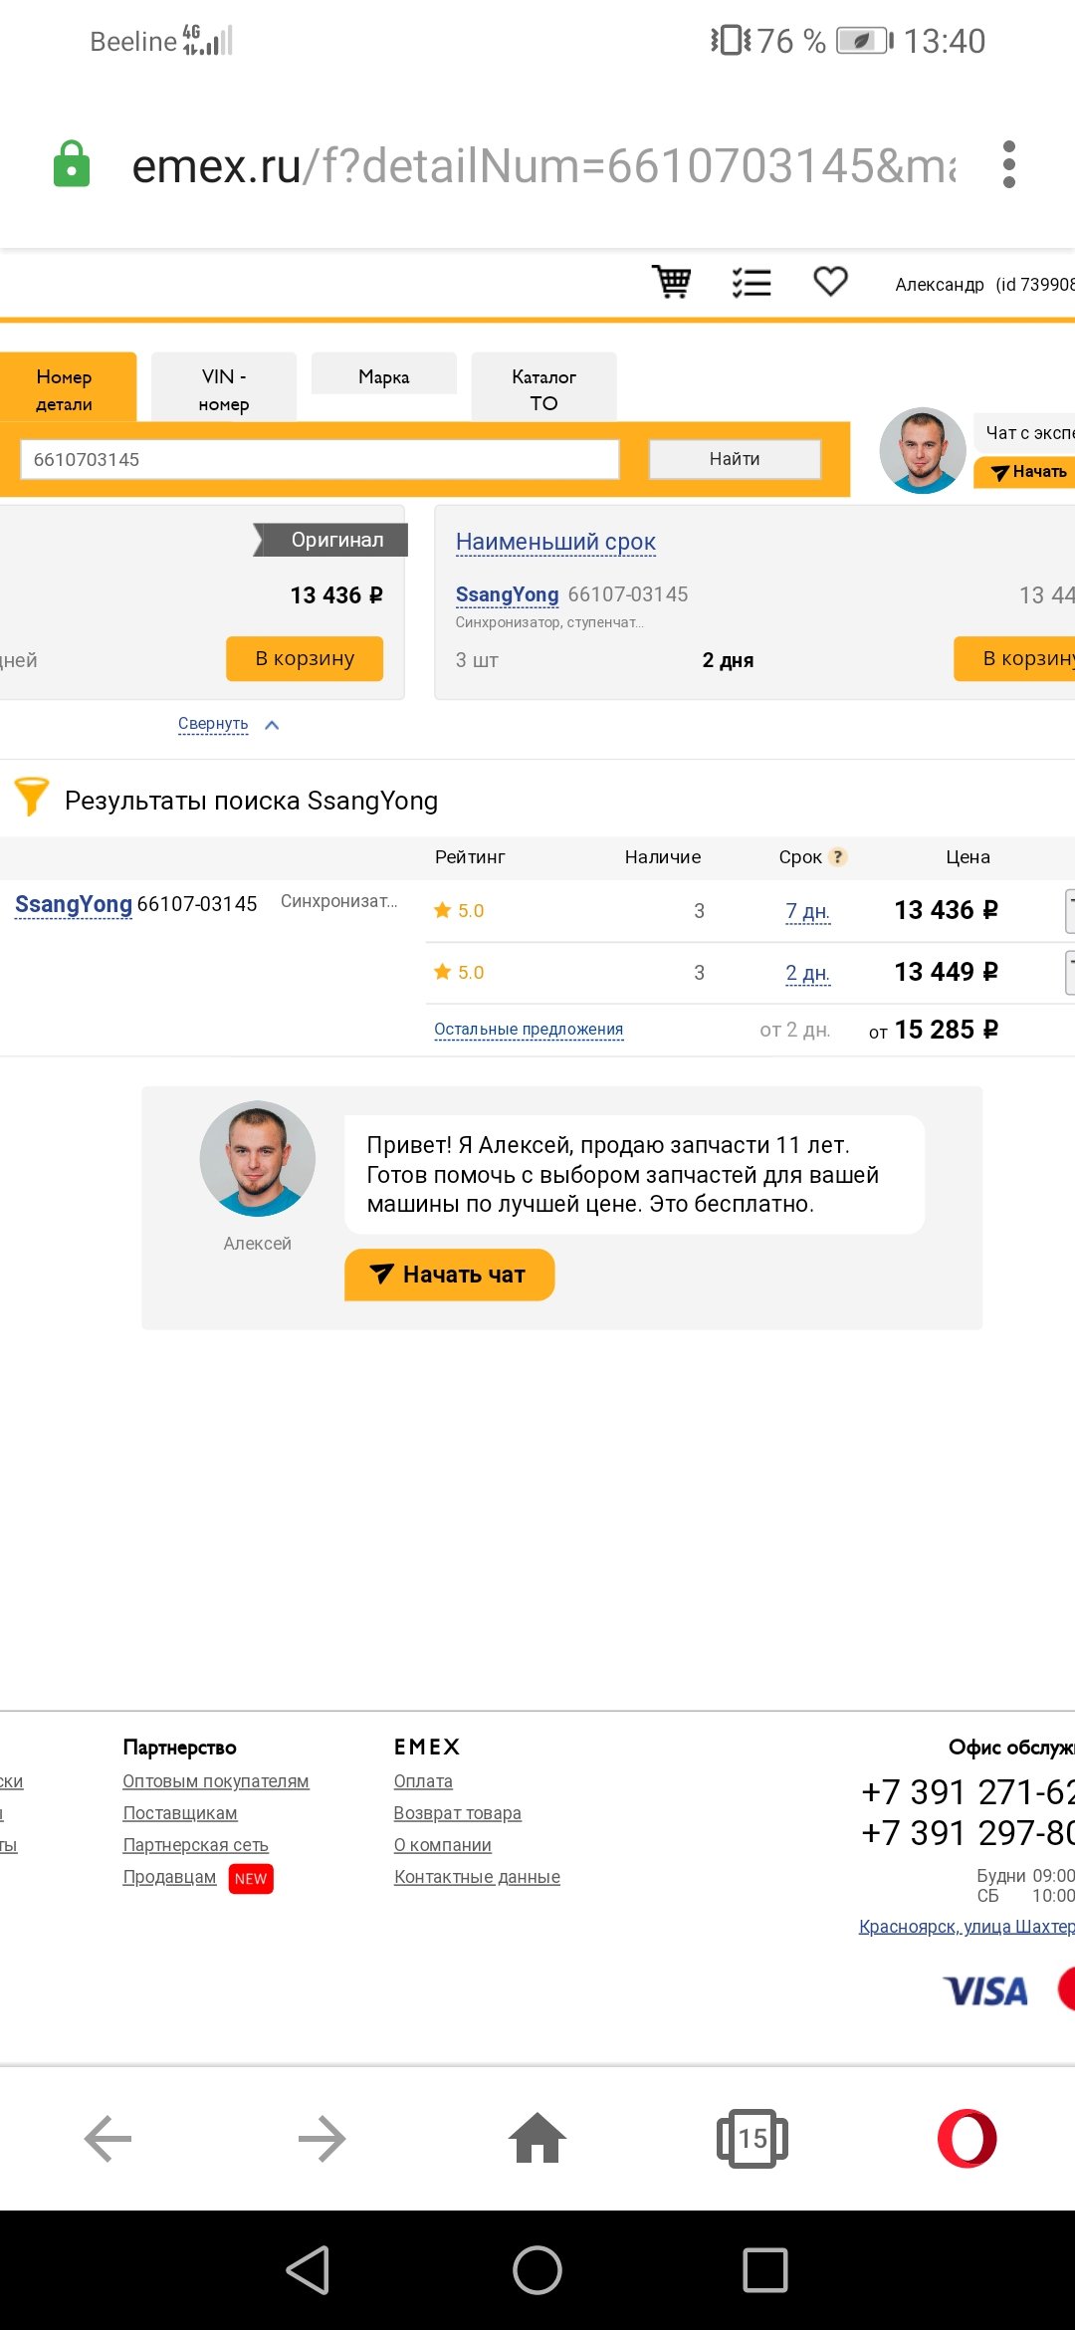The image size is (1075, 2330).
Task: Tap the green padlock security icon
Action: click(72, 164)
